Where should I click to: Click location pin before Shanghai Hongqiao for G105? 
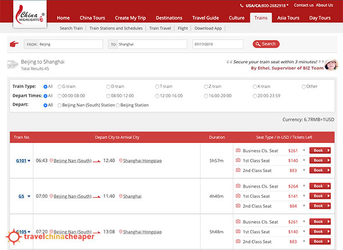click(121, 232)
